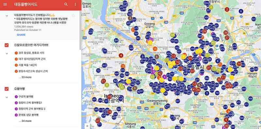Click brown map marker 3 near Goyang
Screen dimensions: 261x129
click(130, 18)
